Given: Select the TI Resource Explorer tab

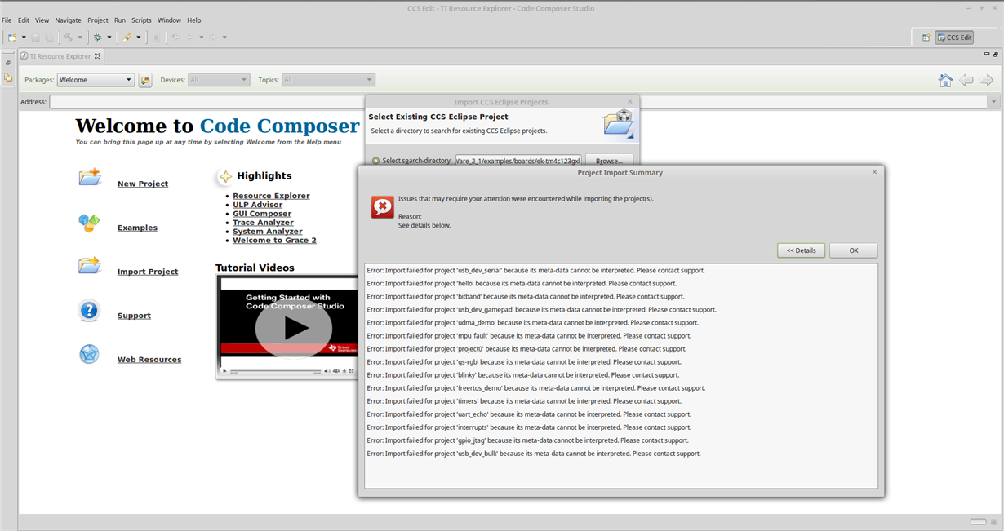Looking at the screenshot, I should coord(60,56).
